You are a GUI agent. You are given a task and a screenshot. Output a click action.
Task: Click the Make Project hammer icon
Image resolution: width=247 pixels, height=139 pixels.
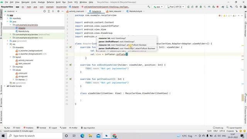click(149, 7)
